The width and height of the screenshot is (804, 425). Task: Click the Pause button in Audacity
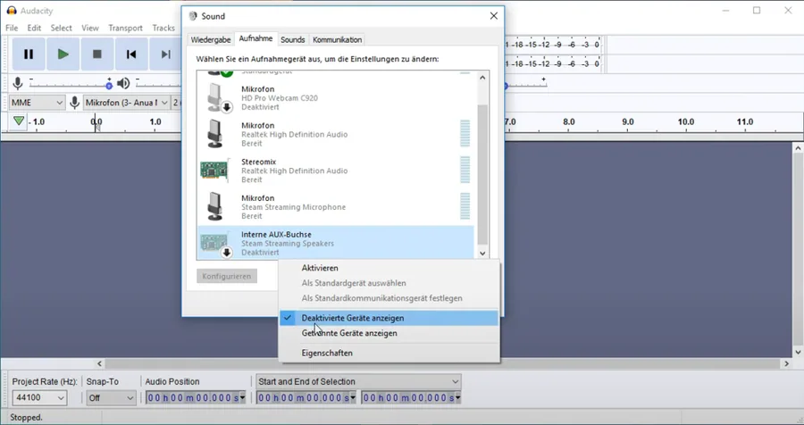point(29,54)
